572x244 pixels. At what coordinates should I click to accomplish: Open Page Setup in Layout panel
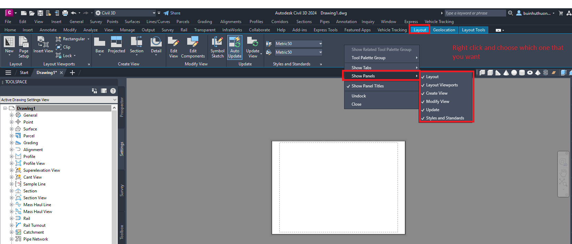point(24,47)
